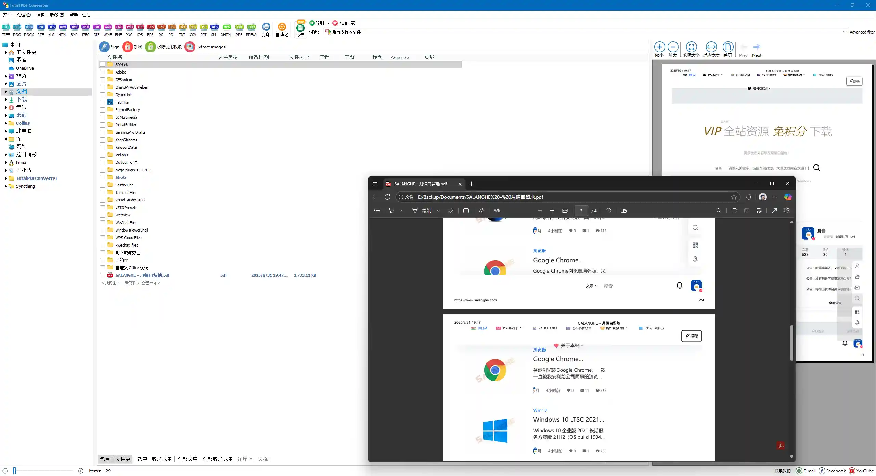The width and height of the screenshot is (876, 476).
Task: Select the TIFF output format
Action: pos(6,29)
